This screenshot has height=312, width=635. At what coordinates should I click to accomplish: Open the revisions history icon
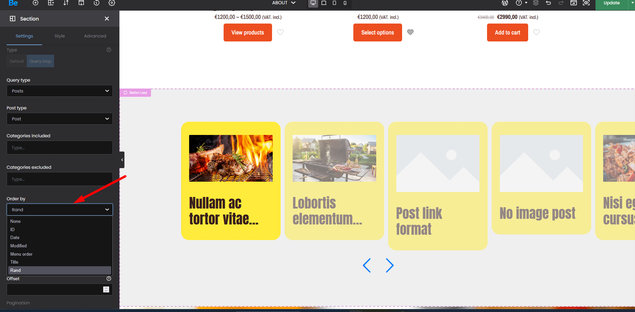pos(97,3)
